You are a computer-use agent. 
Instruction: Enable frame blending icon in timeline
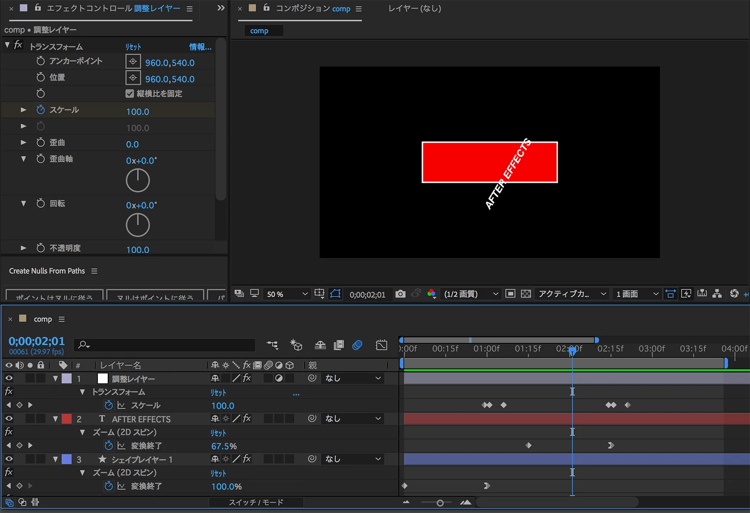[339, 345]
